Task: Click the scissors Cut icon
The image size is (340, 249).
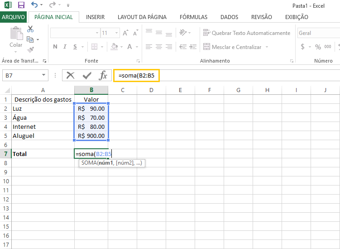Action: pyautogui.click(x=30, y=29)
